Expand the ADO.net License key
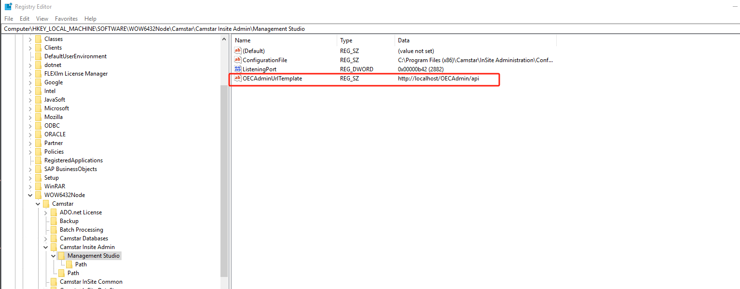 tap(46, 212)
